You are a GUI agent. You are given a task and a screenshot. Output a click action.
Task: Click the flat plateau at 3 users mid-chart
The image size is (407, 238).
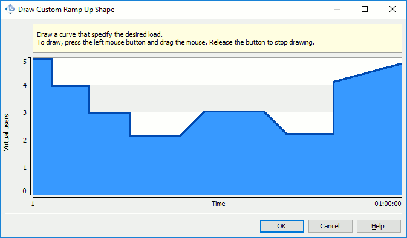click(x=235, y=112)
